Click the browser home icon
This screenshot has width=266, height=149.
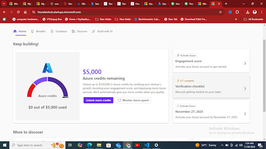pos(25,12)
